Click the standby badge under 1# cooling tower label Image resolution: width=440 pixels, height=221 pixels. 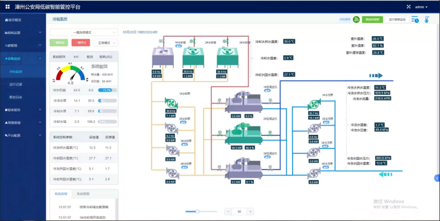point(179,45)
